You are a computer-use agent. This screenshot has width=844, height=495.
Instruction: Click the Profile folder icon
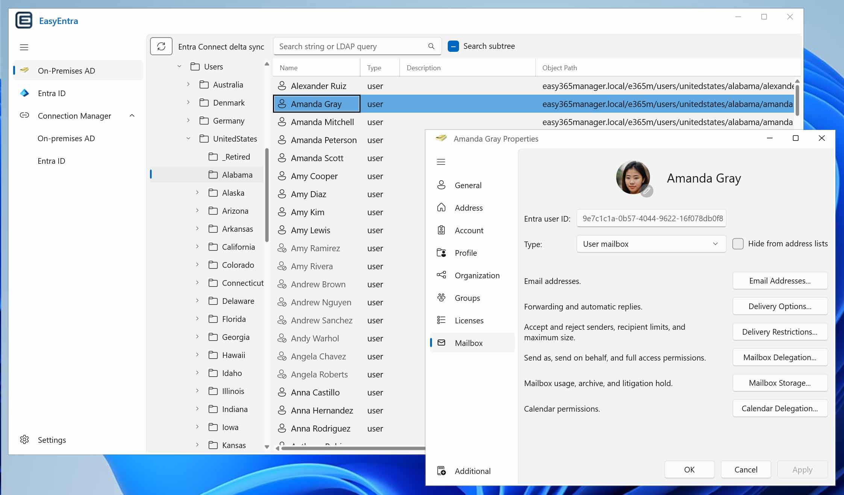[x=441, y=252]
